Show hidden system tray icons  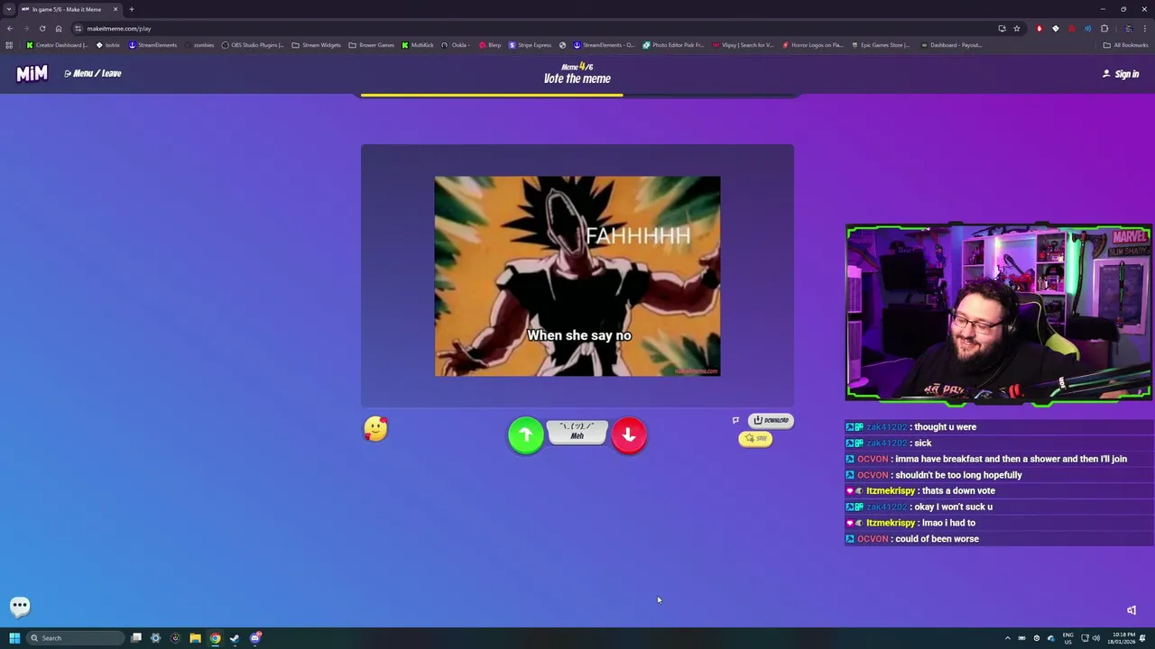pyautogui.click(x=1008, y=638)
